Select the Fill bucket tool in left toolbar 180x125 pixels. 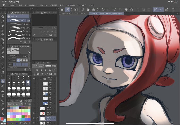[x=3, y=91]
